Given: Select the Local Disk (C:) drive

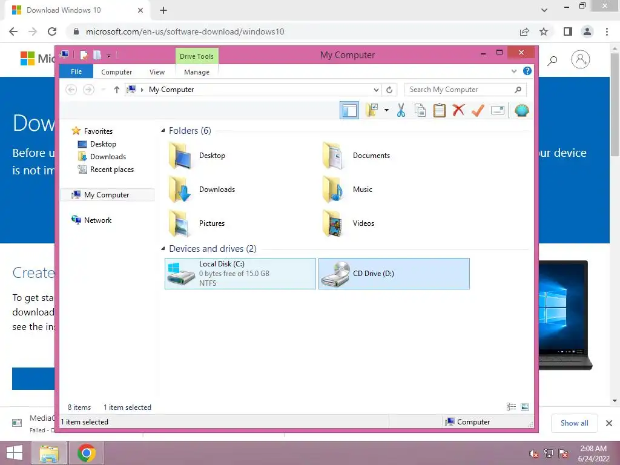Looking at the screenshot, I should (240, 274).
